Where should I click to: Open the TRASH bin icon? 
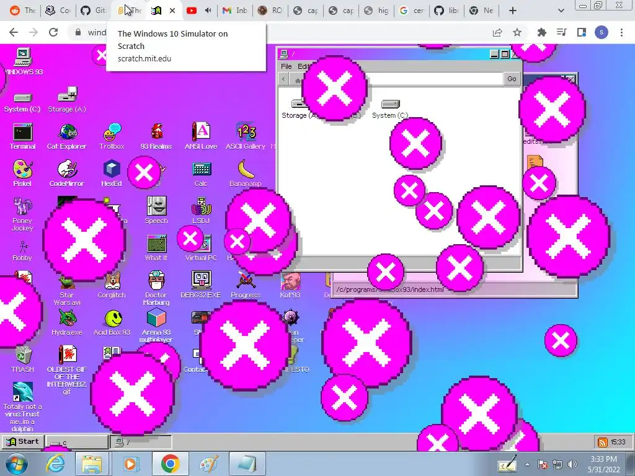(23, 359)
